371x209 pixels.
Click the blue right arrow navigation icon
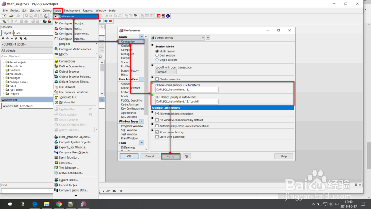(x=106, y=21)
